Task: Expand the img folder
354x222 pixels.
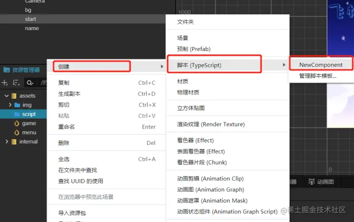Action: (x=10, y=105)
